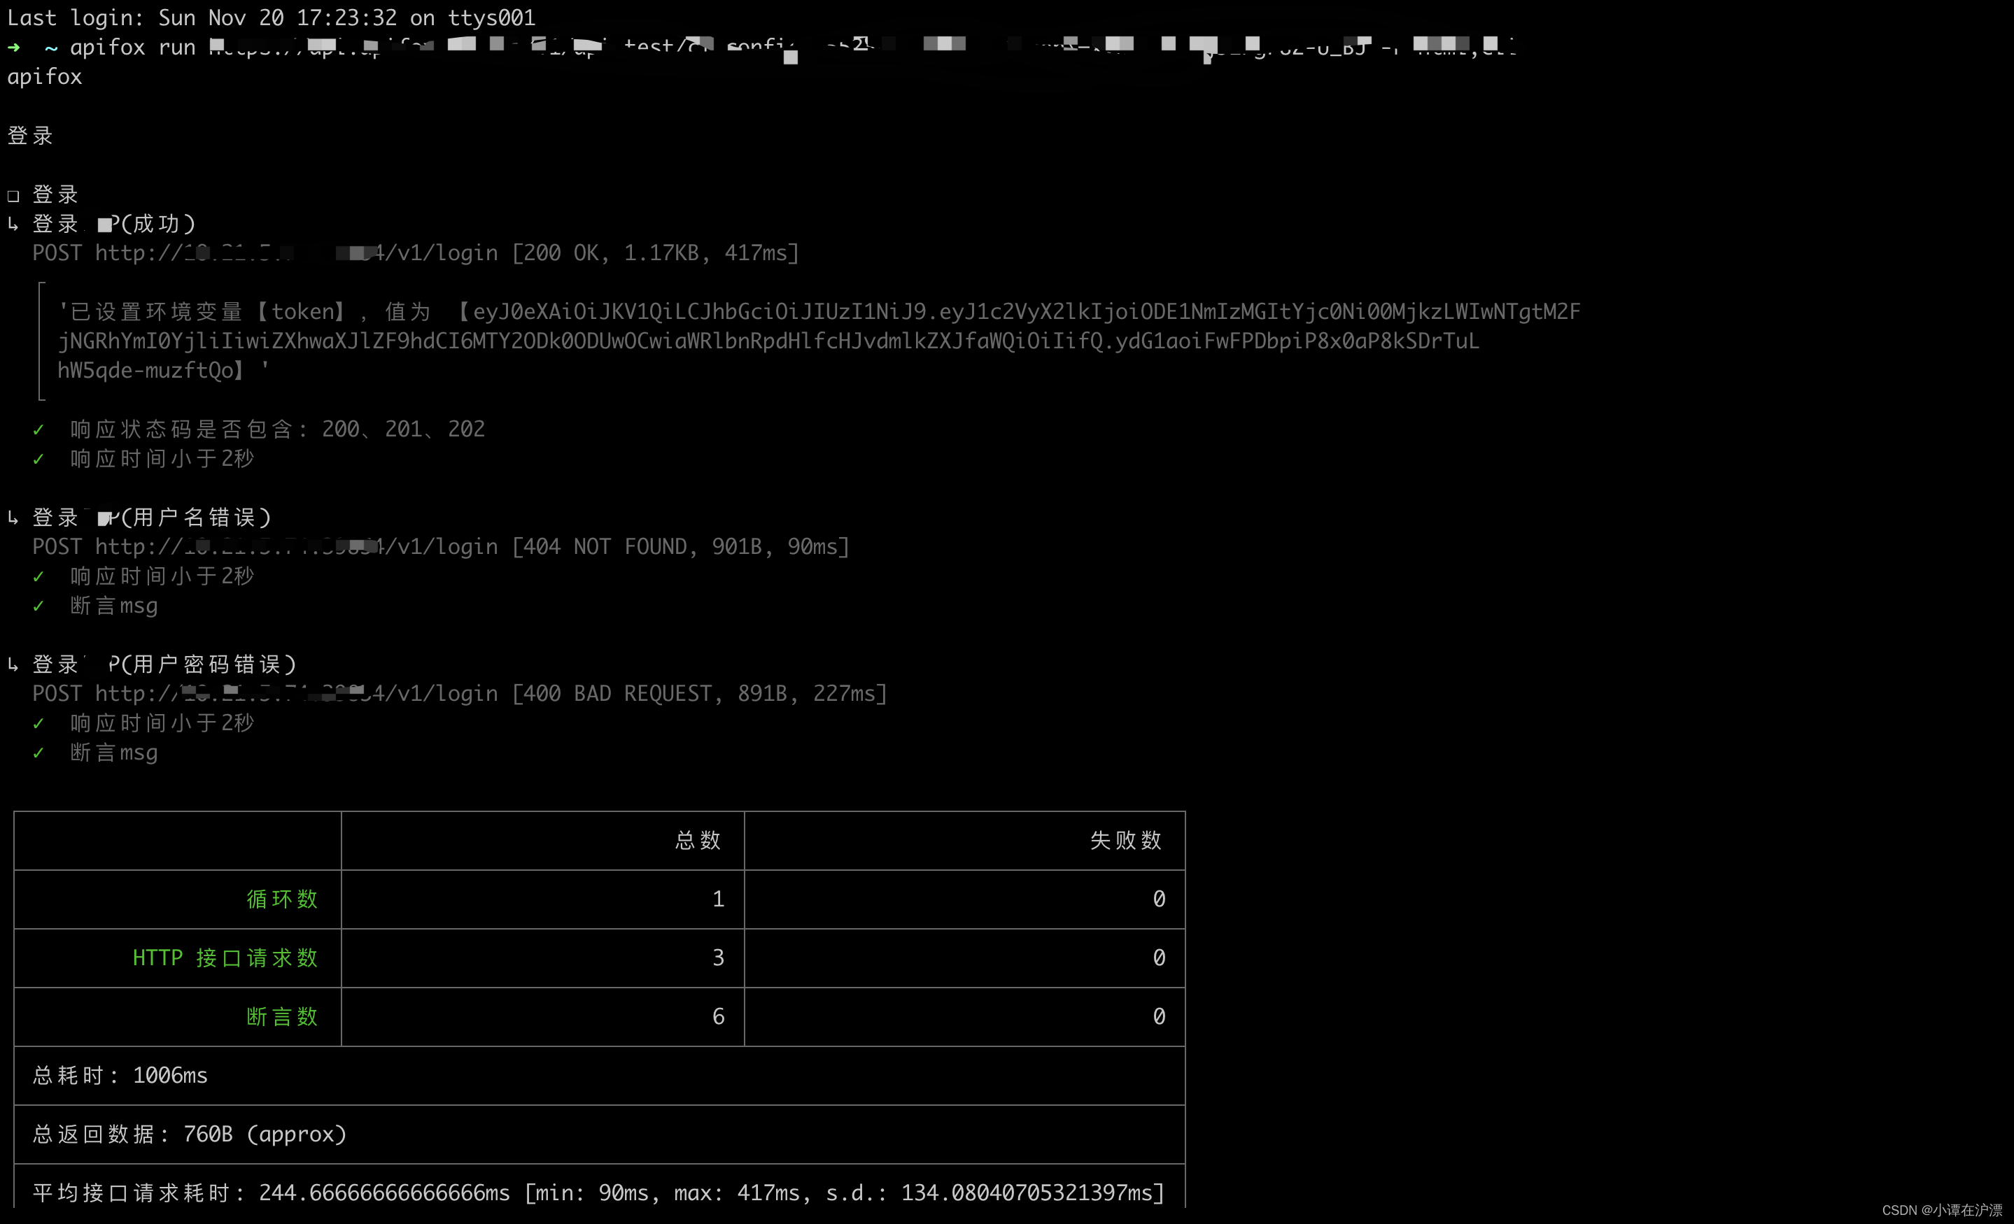Image resolution: width=2014 pixels, height=1224 pixels.
Task: Click checkmark before 断言msg under 400 request
Action: 38,753
